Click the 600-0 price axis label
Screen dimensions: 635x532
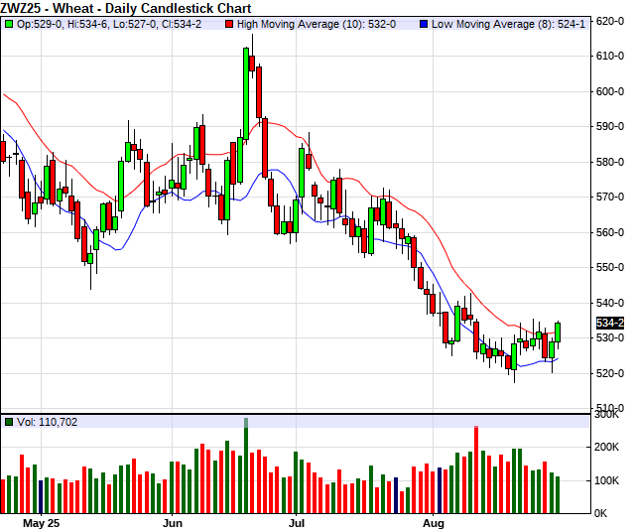coord(609,91)
